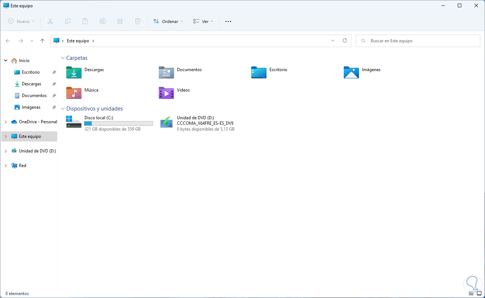Show more options ellipsis menu
The height and width of the screenshot is (298, 485).
tap(228, 22)
